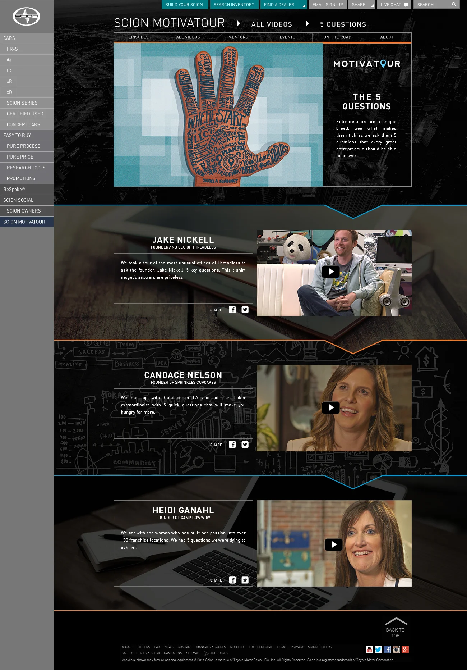Open Scion's Twitter page in footer
Screen dimensions: 467x670
coord(378,650)
